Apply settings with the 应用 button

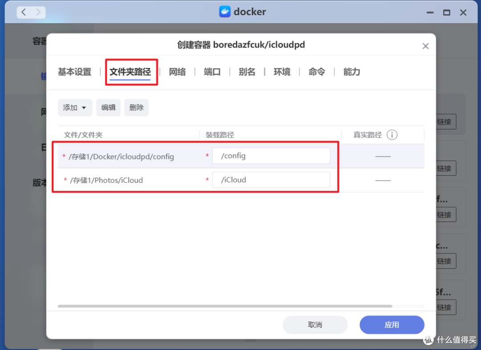(x=392, y=325)
